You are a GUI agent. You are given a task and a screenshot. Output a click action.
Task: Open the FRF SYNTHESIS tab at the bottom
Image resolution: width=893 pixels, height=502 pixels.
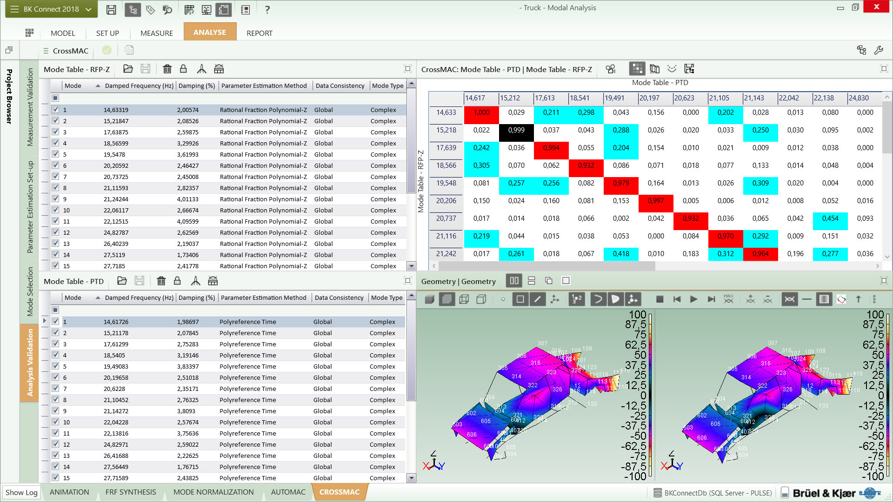click(x=131, y=492)
